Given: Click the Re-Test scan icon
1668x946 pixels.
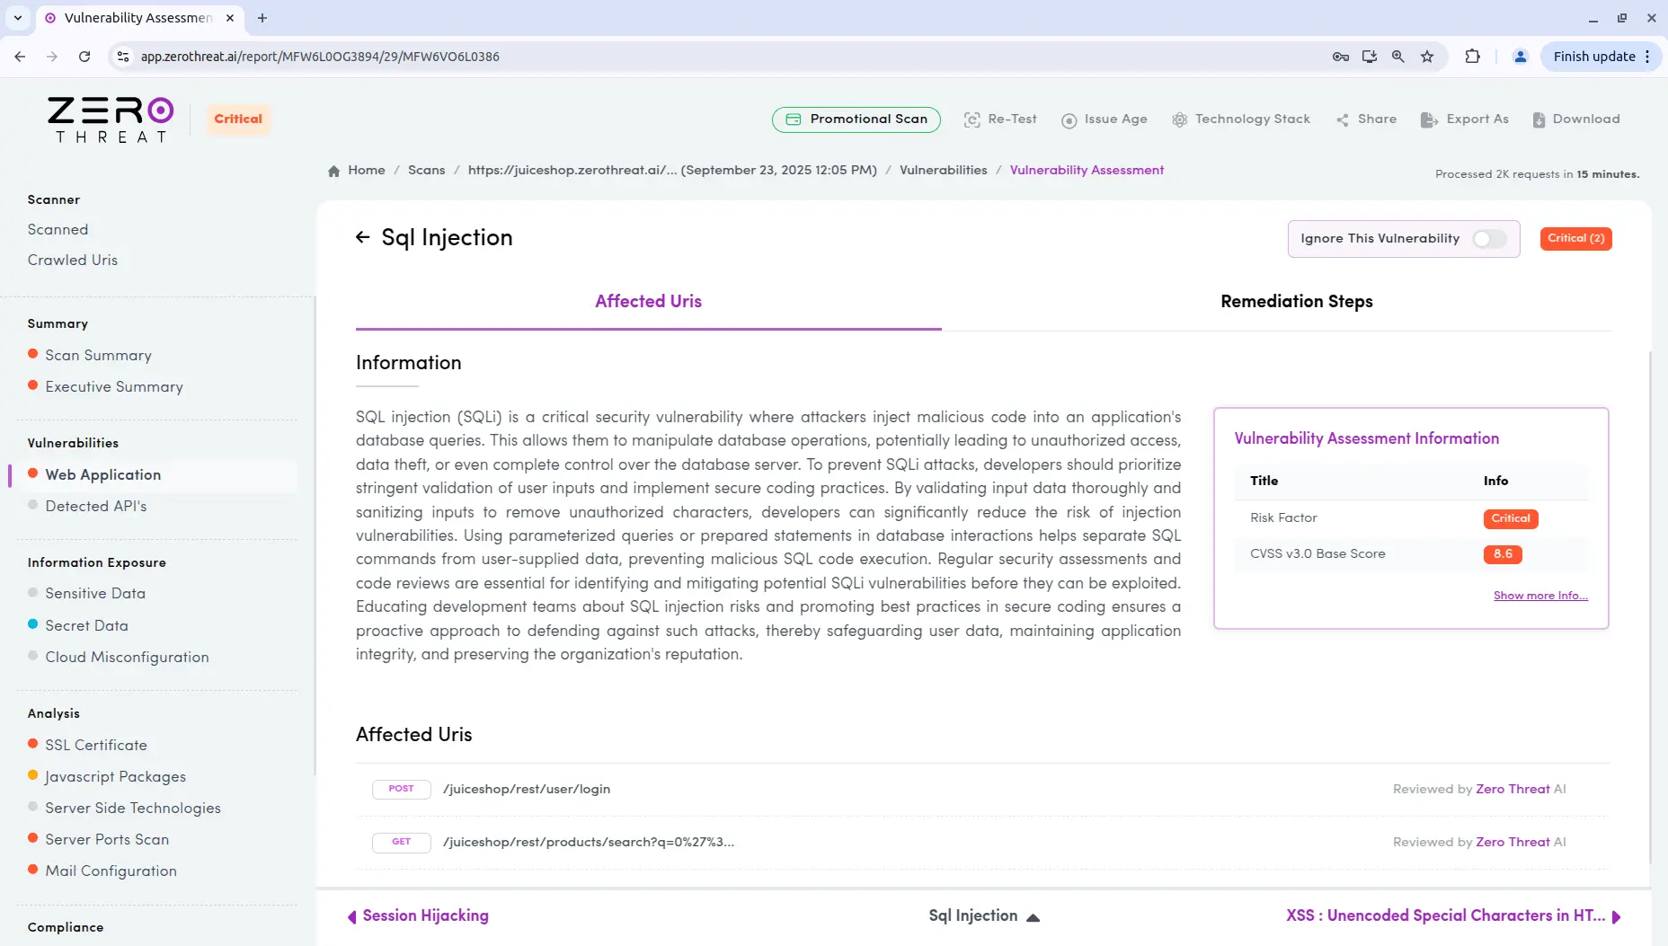Looking at the screenshot, I should [972, 119].
